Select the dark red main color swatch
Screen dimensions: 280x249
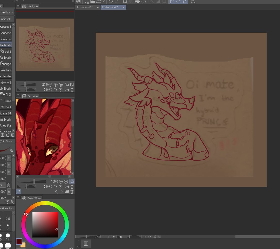(x=19, y=242)
